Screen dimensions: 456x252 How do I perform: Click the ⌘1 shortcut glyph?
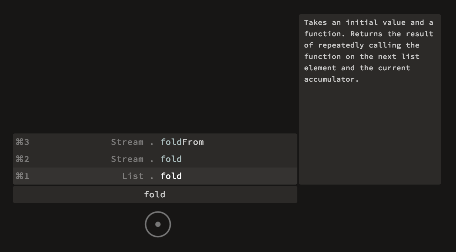coord(22,176)
